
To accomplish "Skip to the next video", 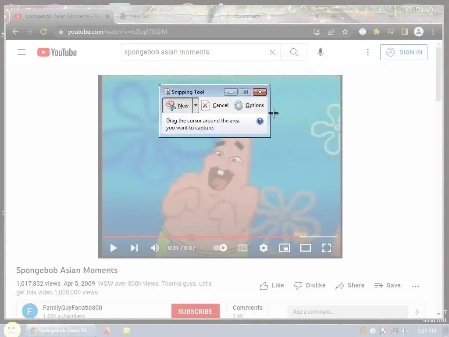I will click(x=134, y=248).
